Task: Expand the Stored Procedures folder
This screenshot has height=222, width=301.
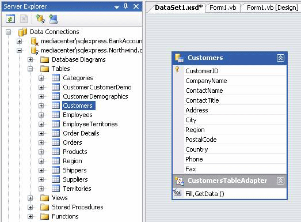Action: pos(30,207)
